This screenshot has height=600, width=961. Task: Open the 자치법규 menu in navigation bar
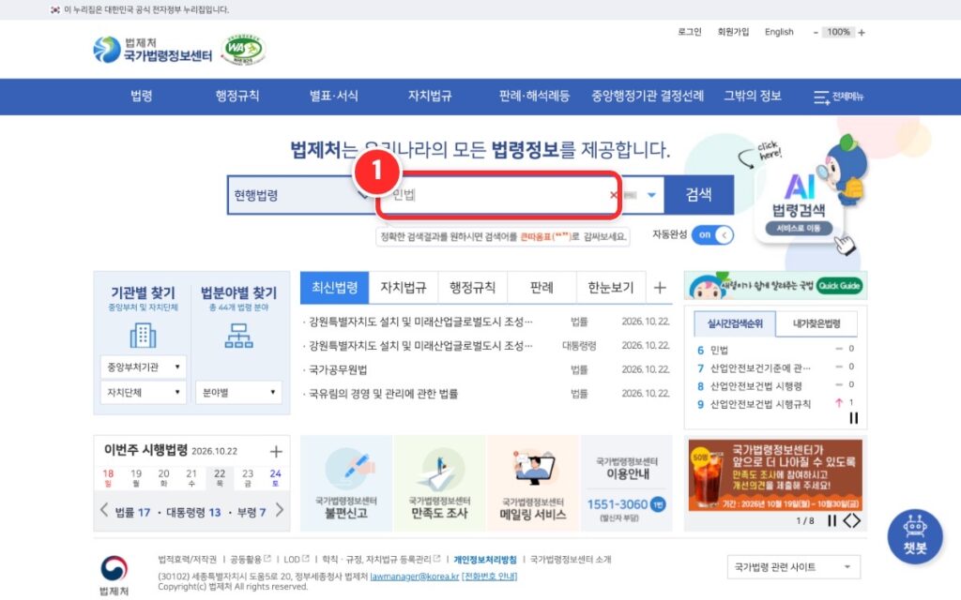(430, 97)
